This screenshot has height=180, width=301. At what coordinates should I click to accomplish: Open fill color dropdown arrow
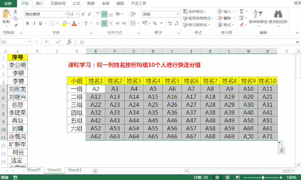point(69,23)
